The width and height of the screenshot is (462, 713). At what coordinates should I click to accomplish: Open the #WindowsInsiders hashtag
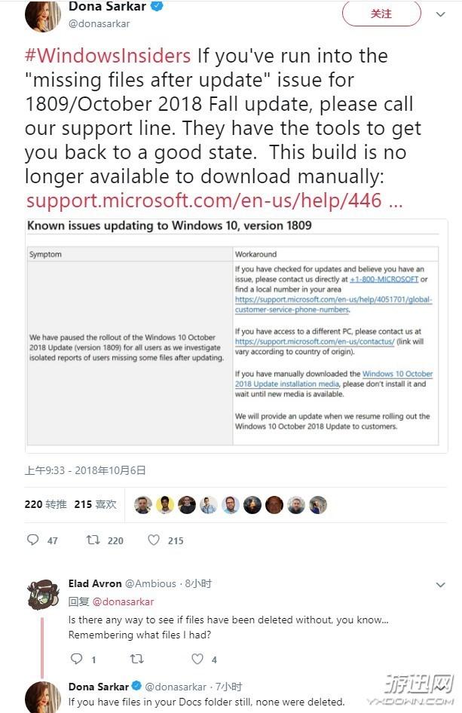coord(108,56)
